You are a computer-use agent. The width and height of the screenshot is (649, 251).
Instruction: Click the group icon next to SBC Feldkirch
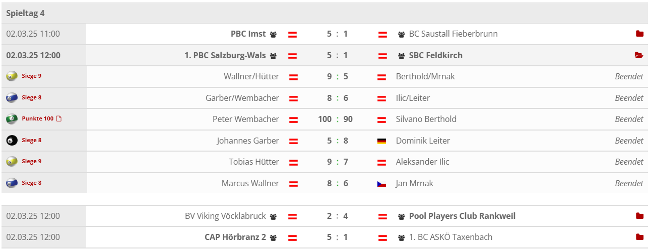pos(401,56)
